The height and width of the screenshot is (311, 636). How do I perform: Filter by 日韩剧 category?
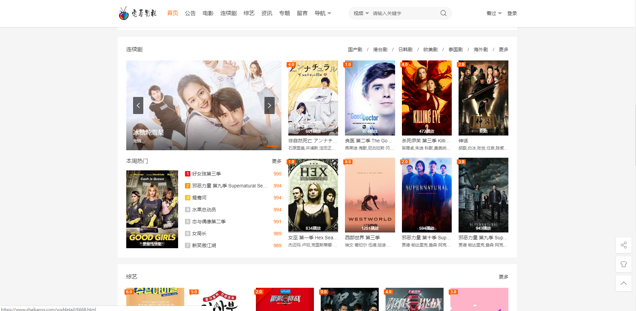coord(405,50)
